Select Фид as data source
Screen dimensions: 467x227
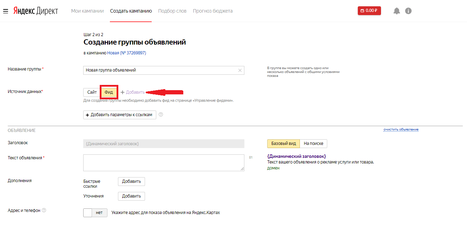109,92
